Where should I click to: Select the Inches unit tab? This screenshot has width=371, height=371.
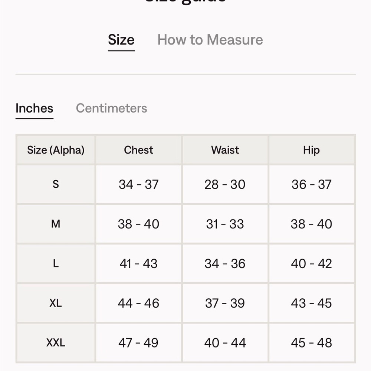click(34, 108)
